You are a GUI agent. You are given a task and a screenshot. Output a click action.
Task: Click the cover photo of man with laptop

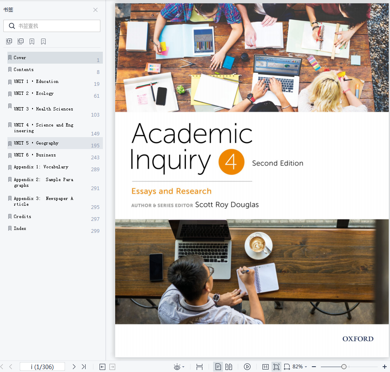point(252,272)
